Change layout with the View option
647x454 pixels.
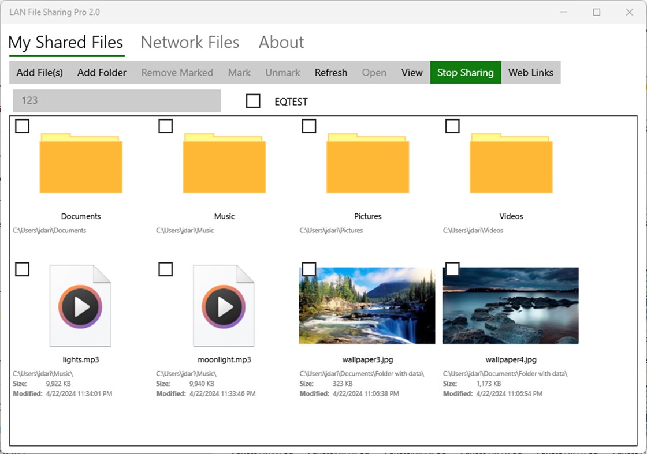click(411, 72)
